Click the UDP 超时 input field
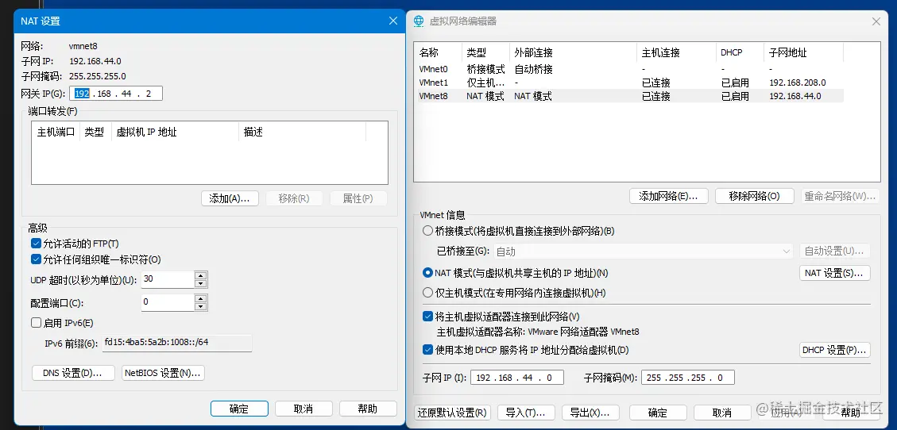Screen dimensions: 897x430 pos(168,280)
